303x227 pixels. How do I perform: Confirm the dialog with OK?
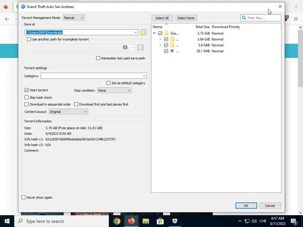coord(246,206)
